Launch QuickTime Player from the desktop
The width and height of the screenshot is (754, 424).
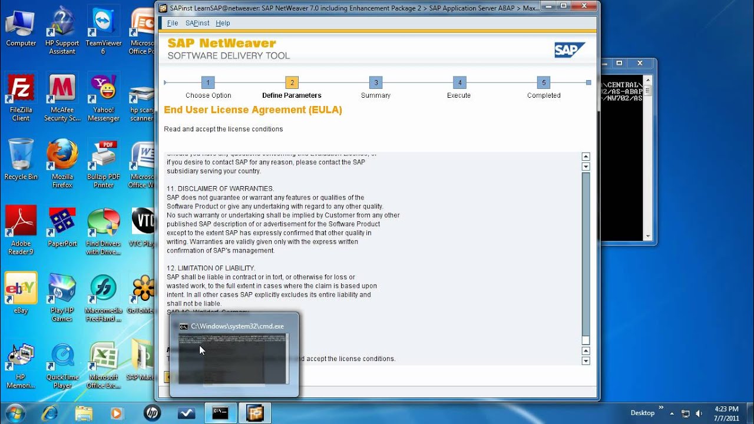[x=62, y=364]
